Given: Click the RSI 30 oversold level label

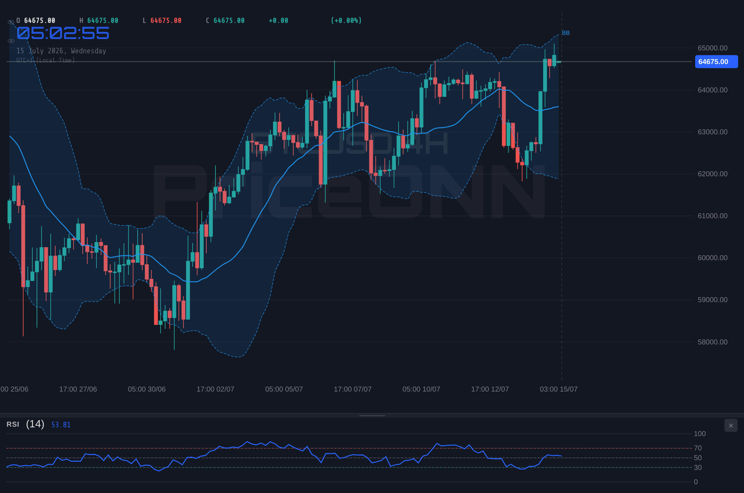Looking at the screenshot, I should [x=698, y=468].
